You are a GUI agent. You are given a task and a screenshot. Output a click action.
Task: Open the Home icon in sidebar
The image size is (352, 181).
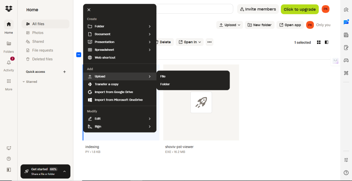point(9,24)
